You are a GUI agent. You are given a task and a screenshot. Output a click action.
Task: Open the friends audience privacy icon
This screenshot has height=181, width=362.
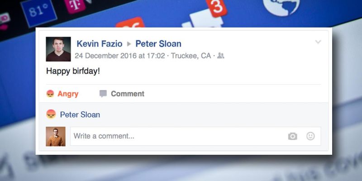[221, 56]
